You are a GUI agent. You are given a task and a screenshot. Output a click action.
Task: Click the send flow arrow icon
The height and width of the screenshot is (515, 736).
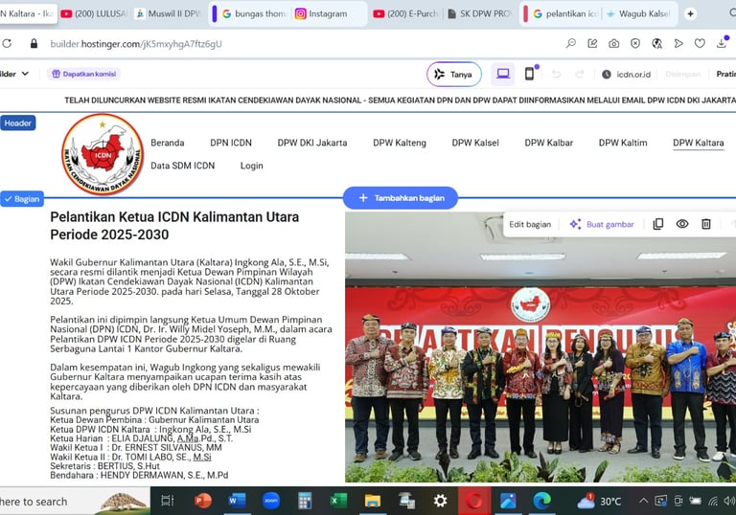coord(678,44)
